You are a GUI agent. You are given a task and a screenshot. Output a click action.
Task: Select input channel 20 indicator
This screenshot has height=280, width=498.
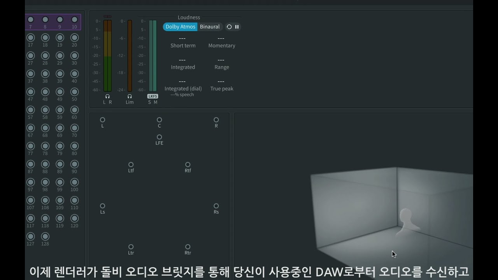[x=74, y=38]
